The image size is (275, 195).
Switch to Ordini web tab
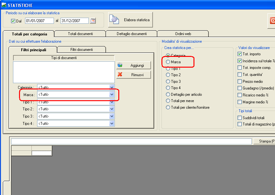(x=183, y=34)
